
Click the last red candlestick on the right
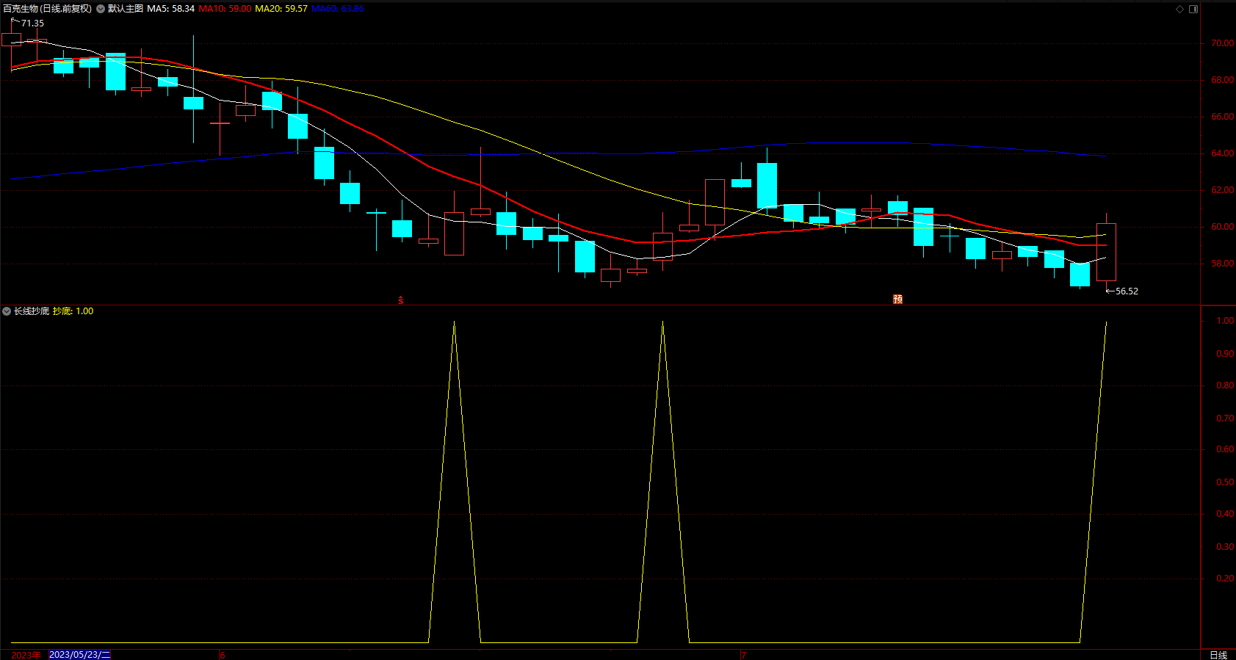coord(1106,252)
